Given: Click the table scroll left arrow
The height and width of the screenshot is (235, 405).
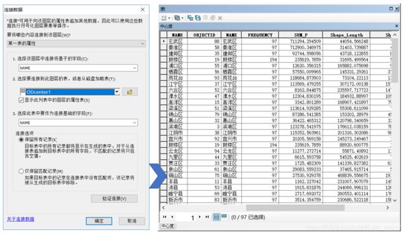Looking at the screenshot, I should (x=163, y=208).
